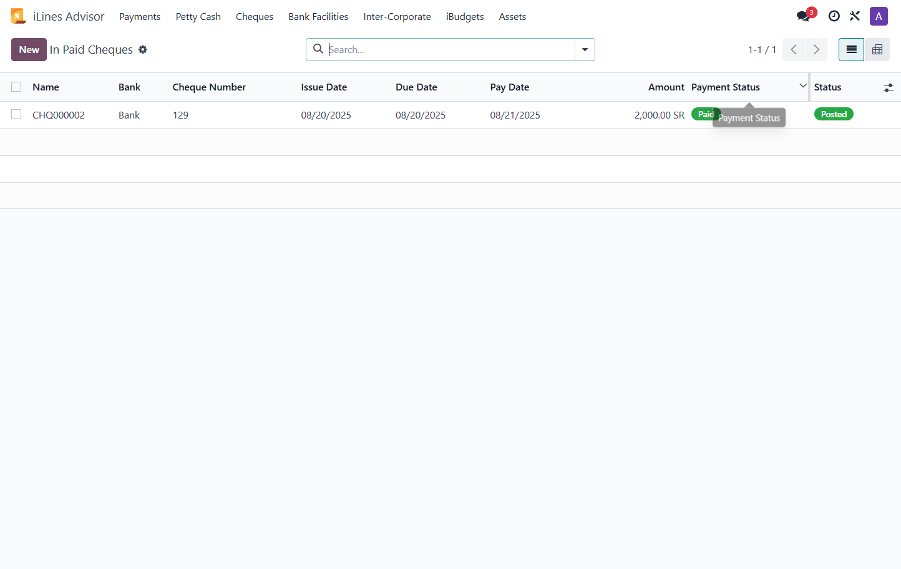This screenshot has width=901, height=569.
Task: Open optional columns adjust icon
Action: 889,87
